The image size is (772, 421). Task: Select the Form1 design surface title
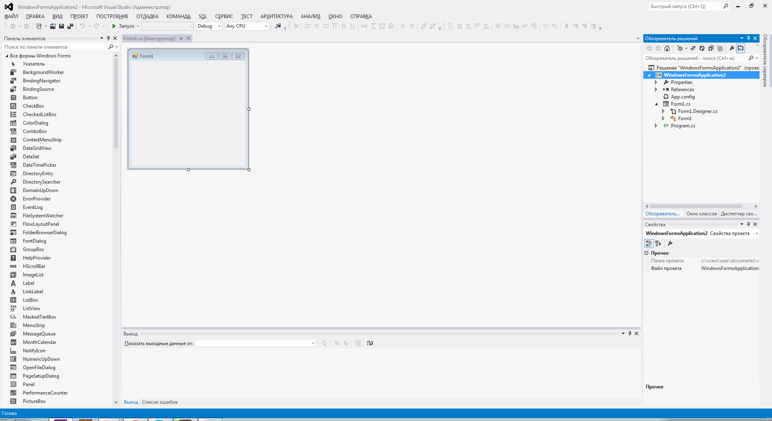point(146,56)
